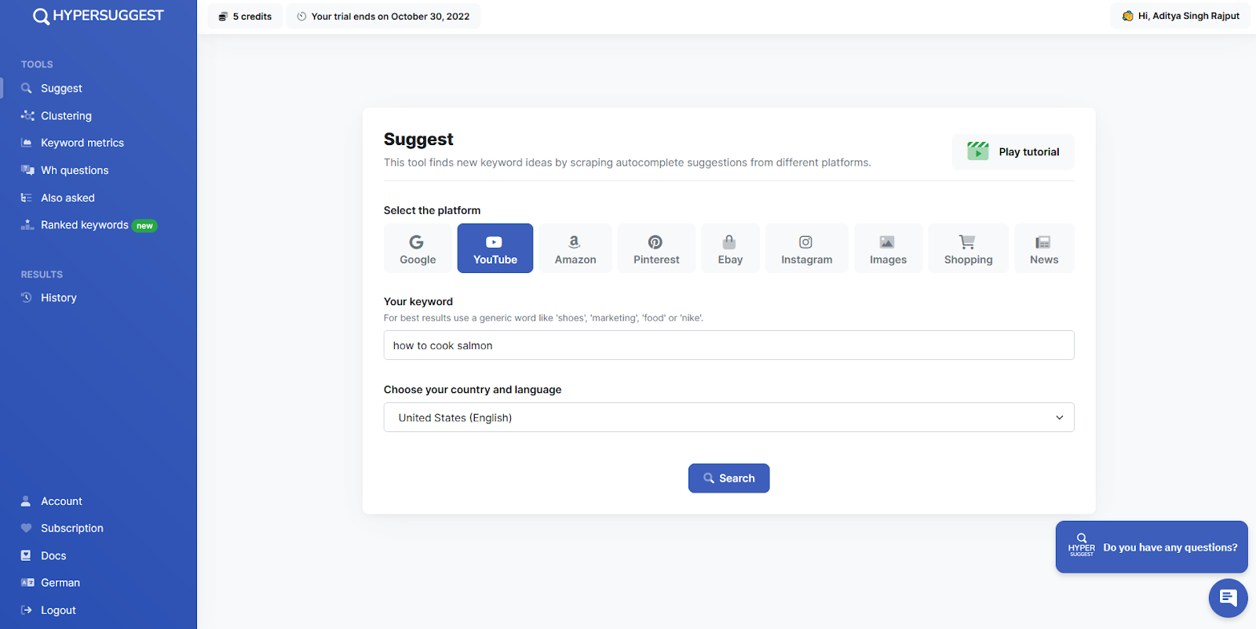1256x629 pixels.
Task: Open the Suggest tool in sidebar
Action: click(61, 89)
